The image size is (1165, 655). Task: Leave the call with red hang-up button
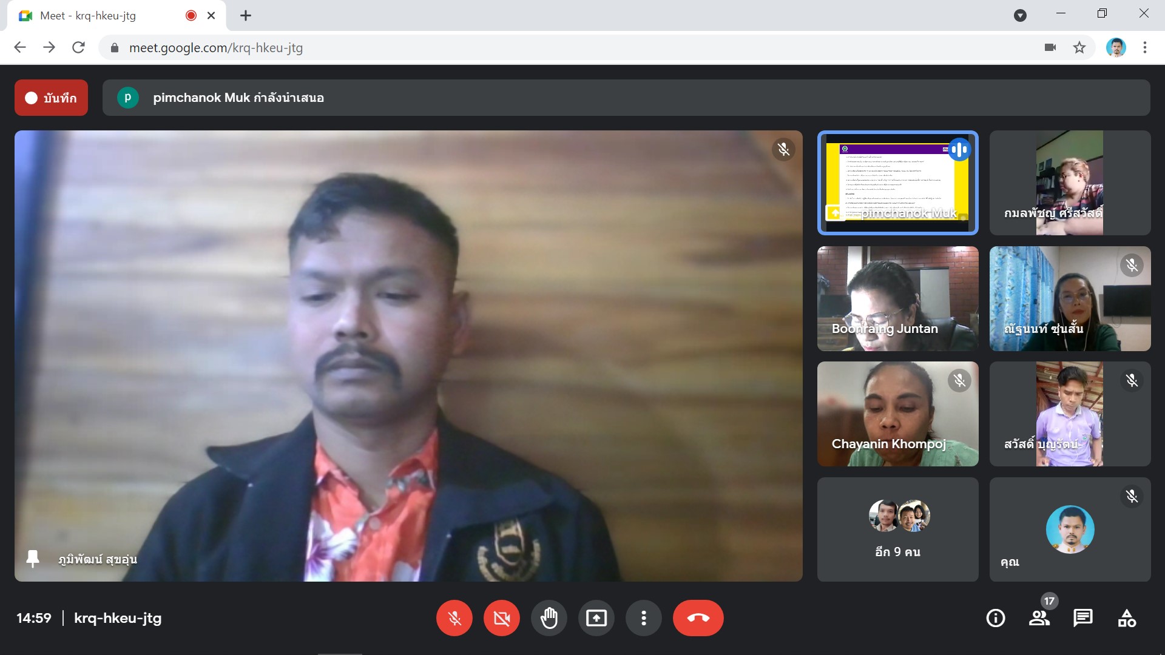coord(698,618)
